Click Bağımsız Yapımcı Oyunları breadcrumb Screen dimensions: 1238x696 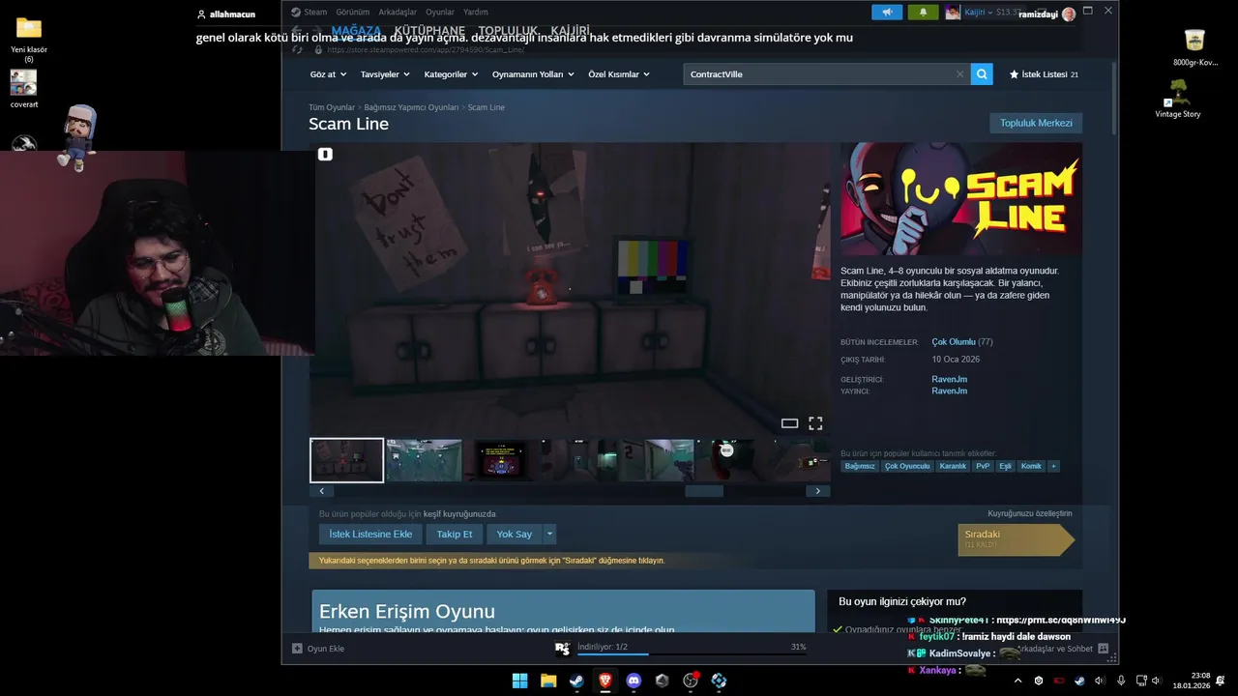(x=411, y=107)
